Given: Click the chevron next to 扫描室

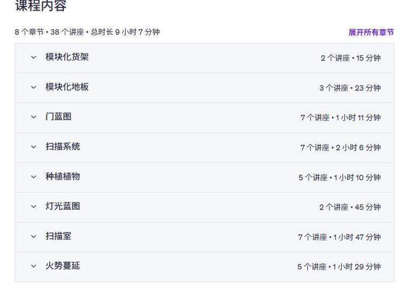Looking at the screenshot, I should click(x=34, y=236).
